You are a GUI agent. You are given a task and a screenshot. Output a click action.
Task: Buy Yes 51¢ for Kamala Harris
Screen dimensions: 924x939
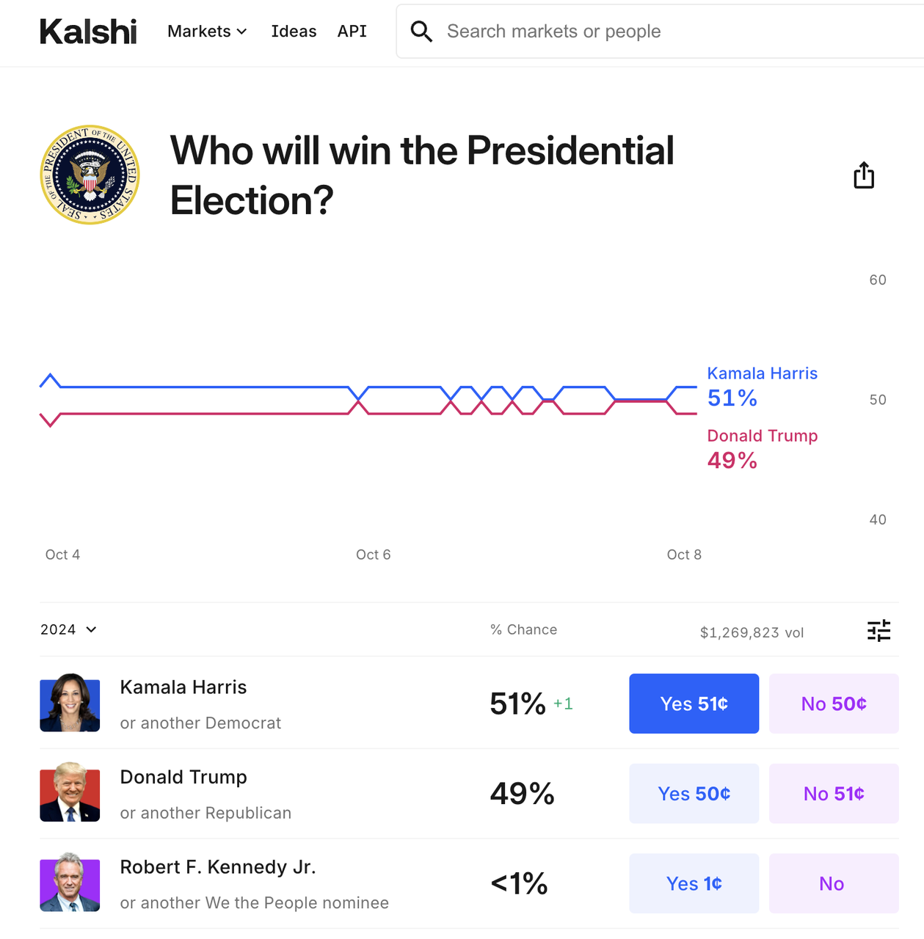694,704
